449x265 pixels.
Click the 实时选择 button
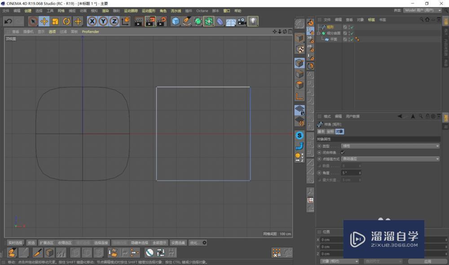(16, 243)
